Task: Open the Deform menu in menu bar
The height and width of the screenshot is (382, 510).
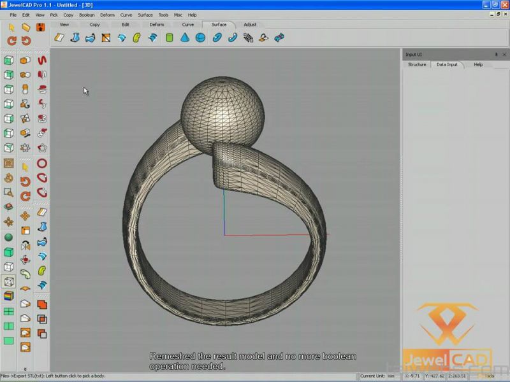Action: [x=107, y=15]
